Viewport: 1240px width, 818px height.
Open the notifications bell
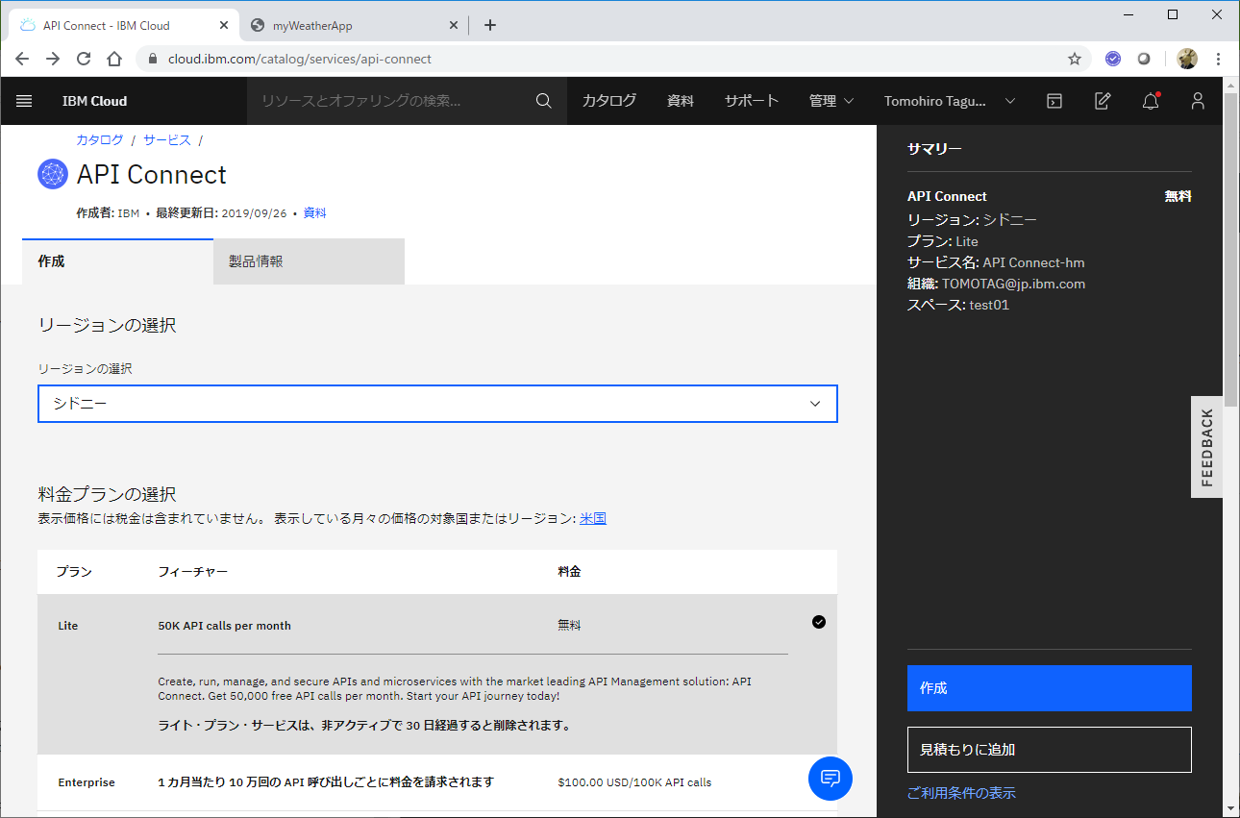[1151, 101]
